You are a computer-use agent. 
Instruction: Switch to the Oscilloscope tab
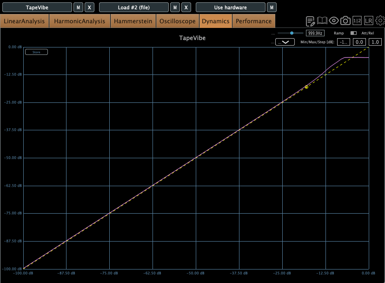(x=178, y=21)
